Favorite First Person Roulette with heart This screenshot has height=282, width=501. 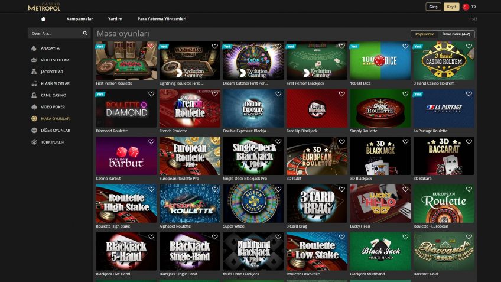pyautogui.click(x=151, y=46)
